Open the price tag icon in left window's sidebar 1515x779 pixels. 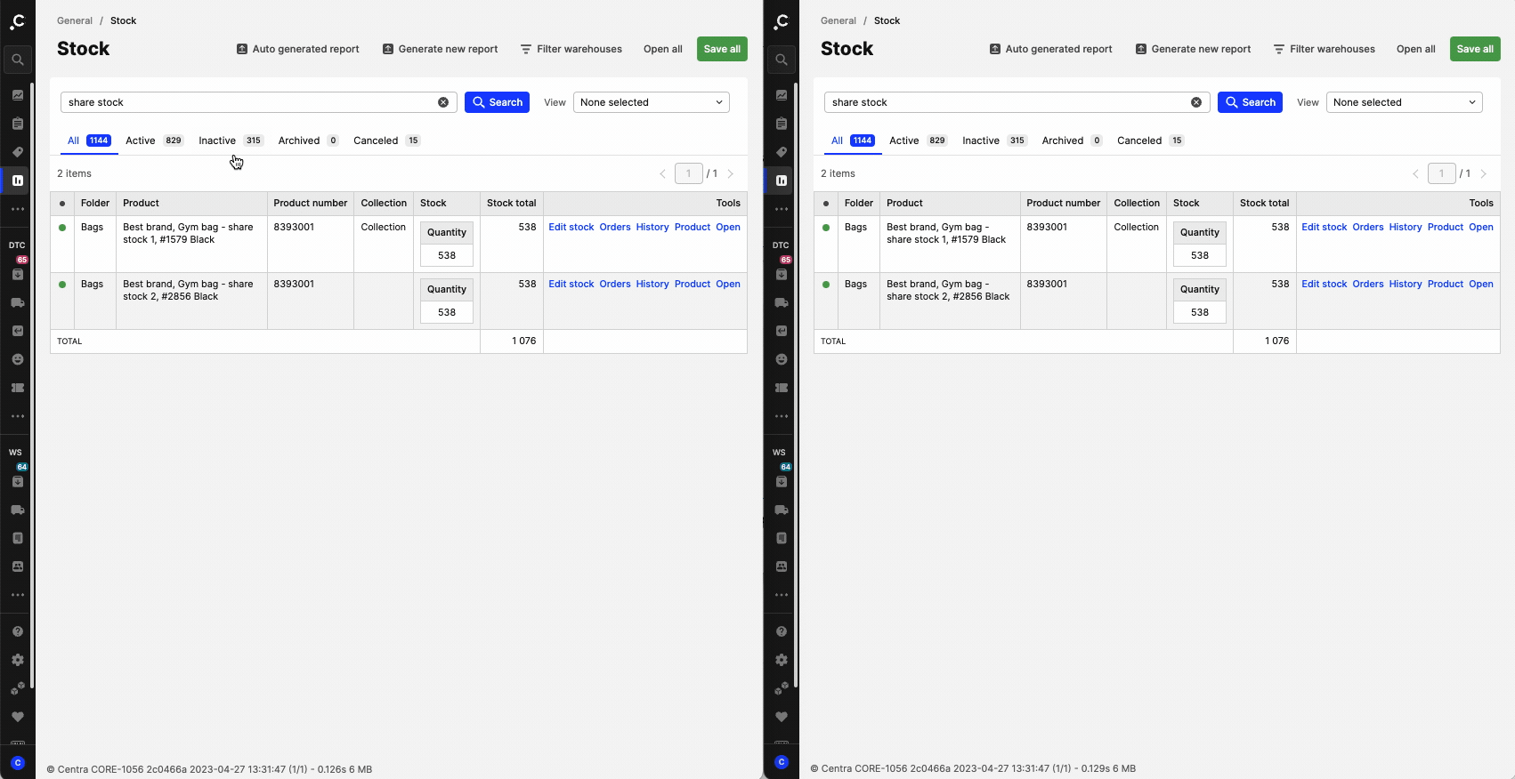pos(17,152)
